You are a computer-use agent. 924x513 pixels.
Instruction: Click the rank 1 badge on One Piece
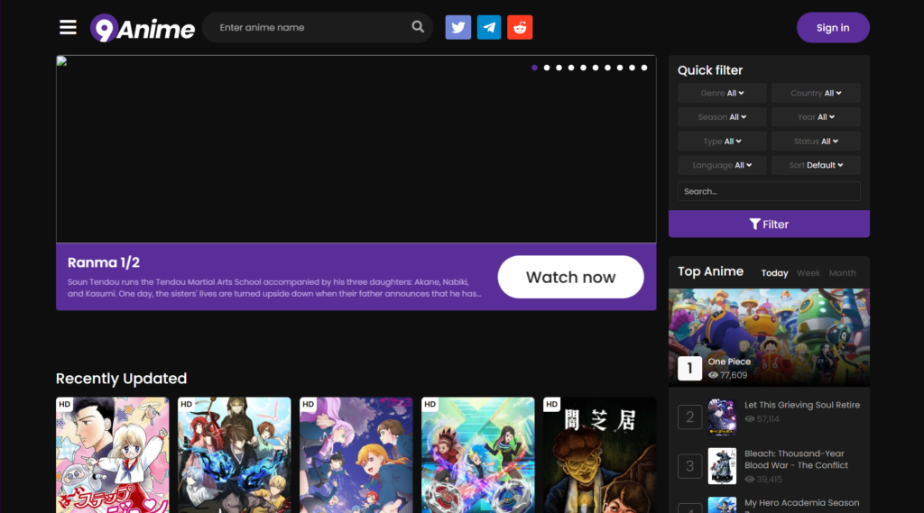tap(689, 369)
